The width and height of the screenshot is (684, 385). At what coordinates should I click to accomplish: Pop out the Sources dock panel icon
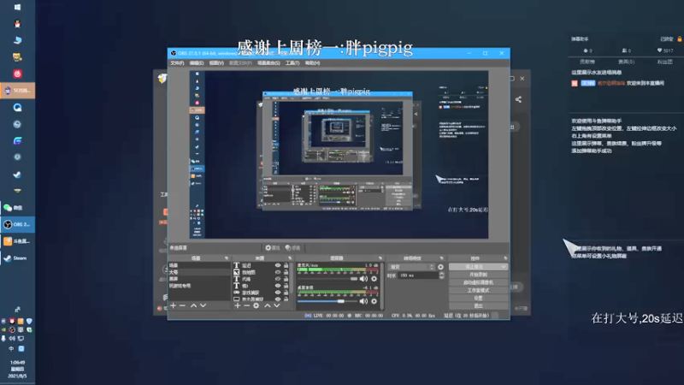(x=290, y=258)
